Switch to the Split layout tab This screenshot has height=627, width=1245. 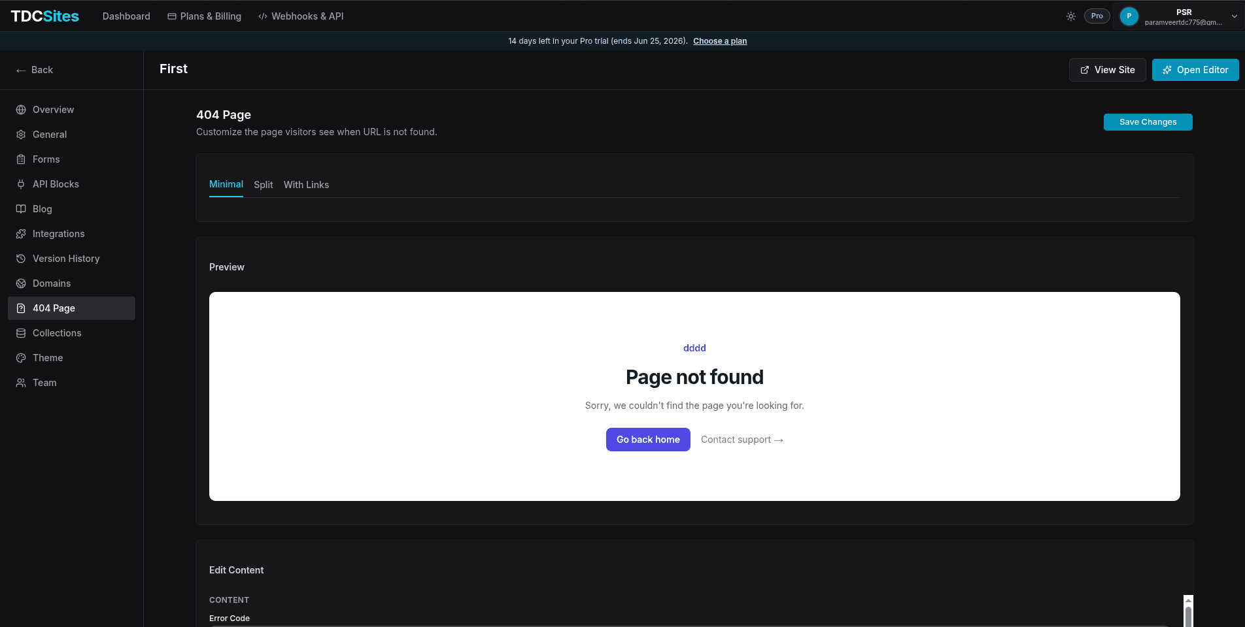264,185
